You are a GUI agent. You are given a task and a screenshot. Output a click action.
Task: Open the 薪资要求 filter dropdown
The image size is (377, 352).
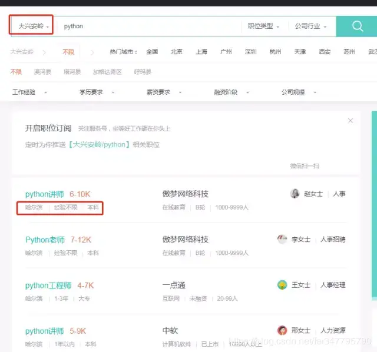pyautogui.click(x=164, y=92)
